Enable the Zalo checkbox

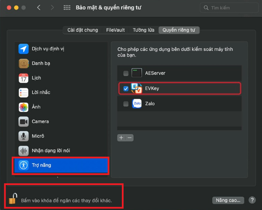click(x=126, y=104)
